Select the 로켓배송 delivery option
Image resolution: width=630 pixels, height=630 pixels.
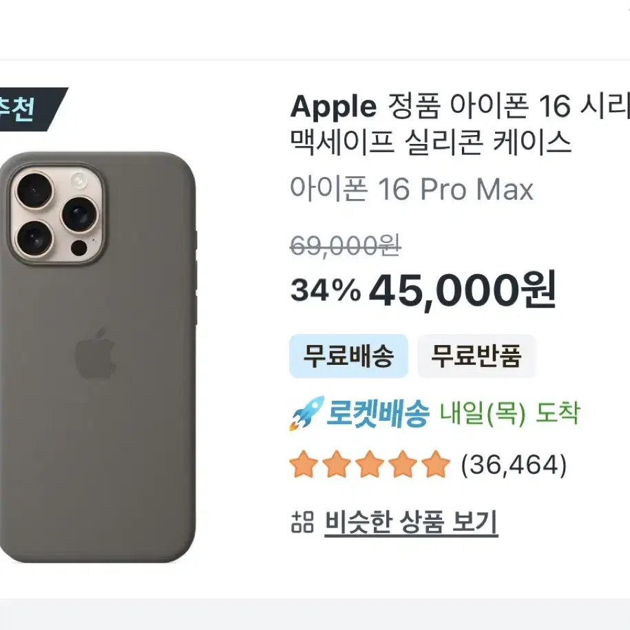coord(377,414)
